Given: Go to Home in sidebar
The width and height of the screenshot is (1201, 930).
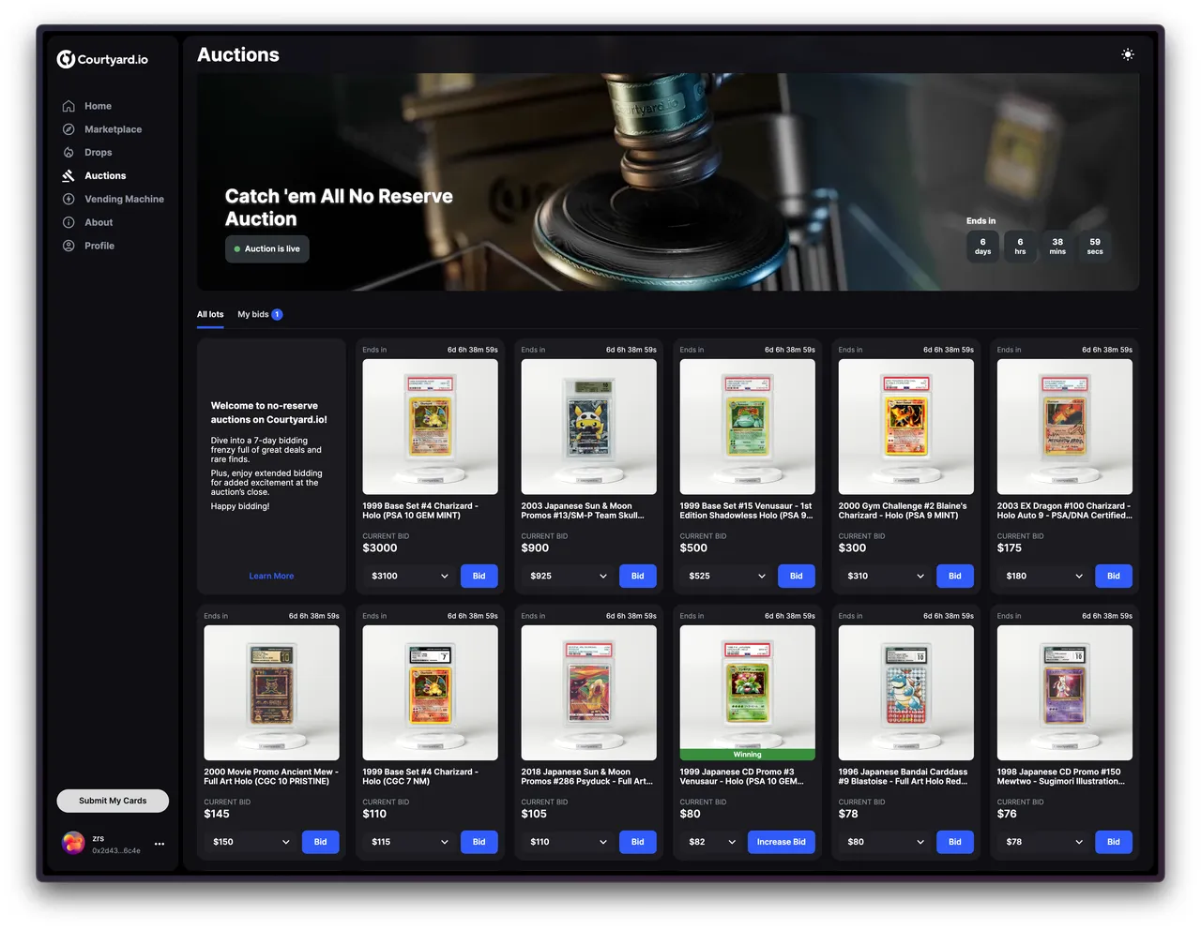Looking at the screenshot, I should pyautogui.click(x=98, y=106).
